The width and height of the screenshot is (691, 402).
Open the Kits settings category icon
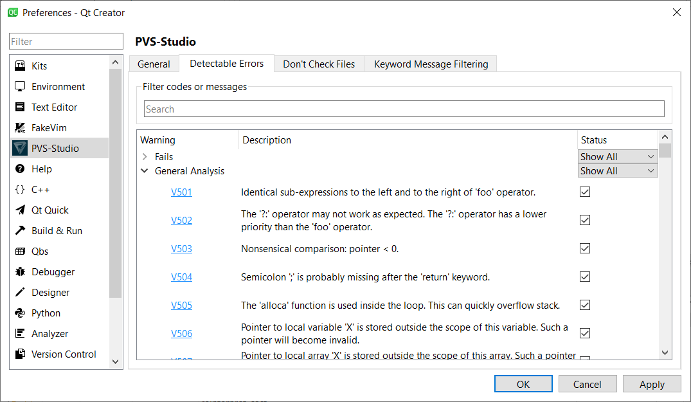click(20, 66)
